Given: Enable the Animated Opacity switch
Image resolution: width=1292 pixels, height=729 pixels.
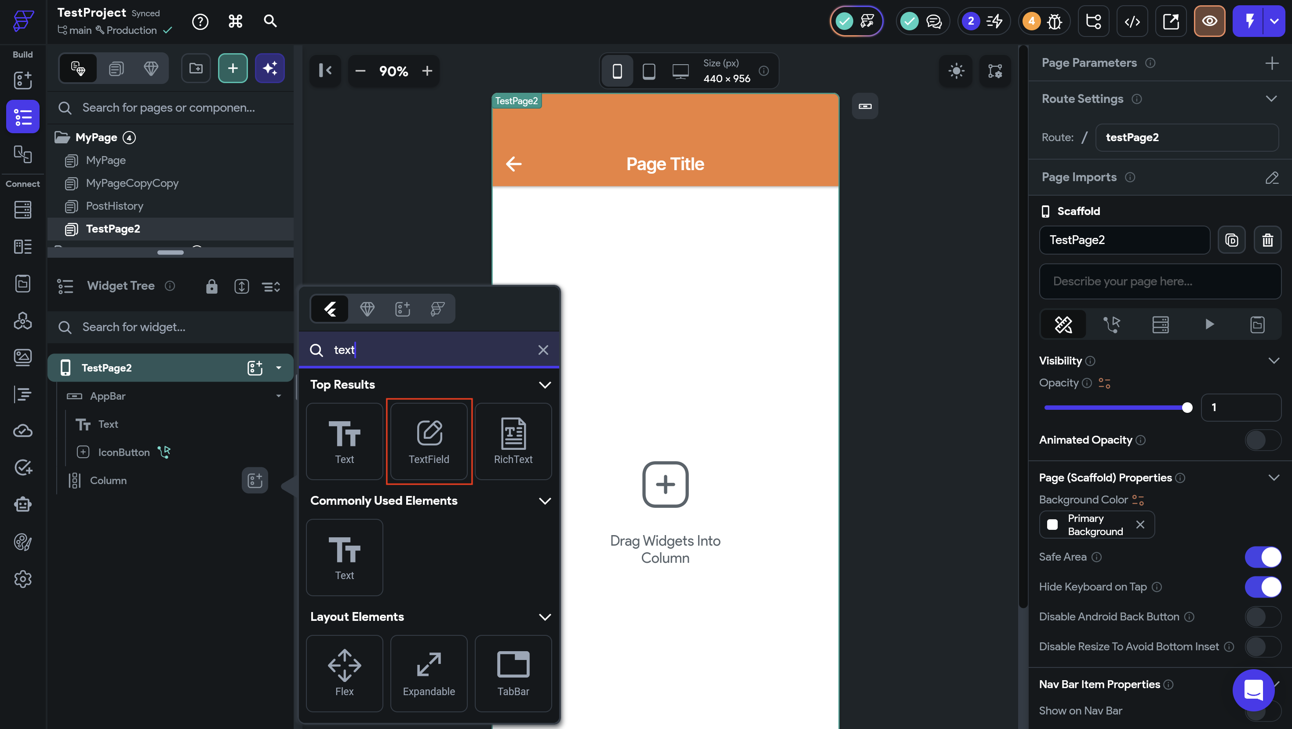Looking at the screenshot, I should pos(1263,440).
